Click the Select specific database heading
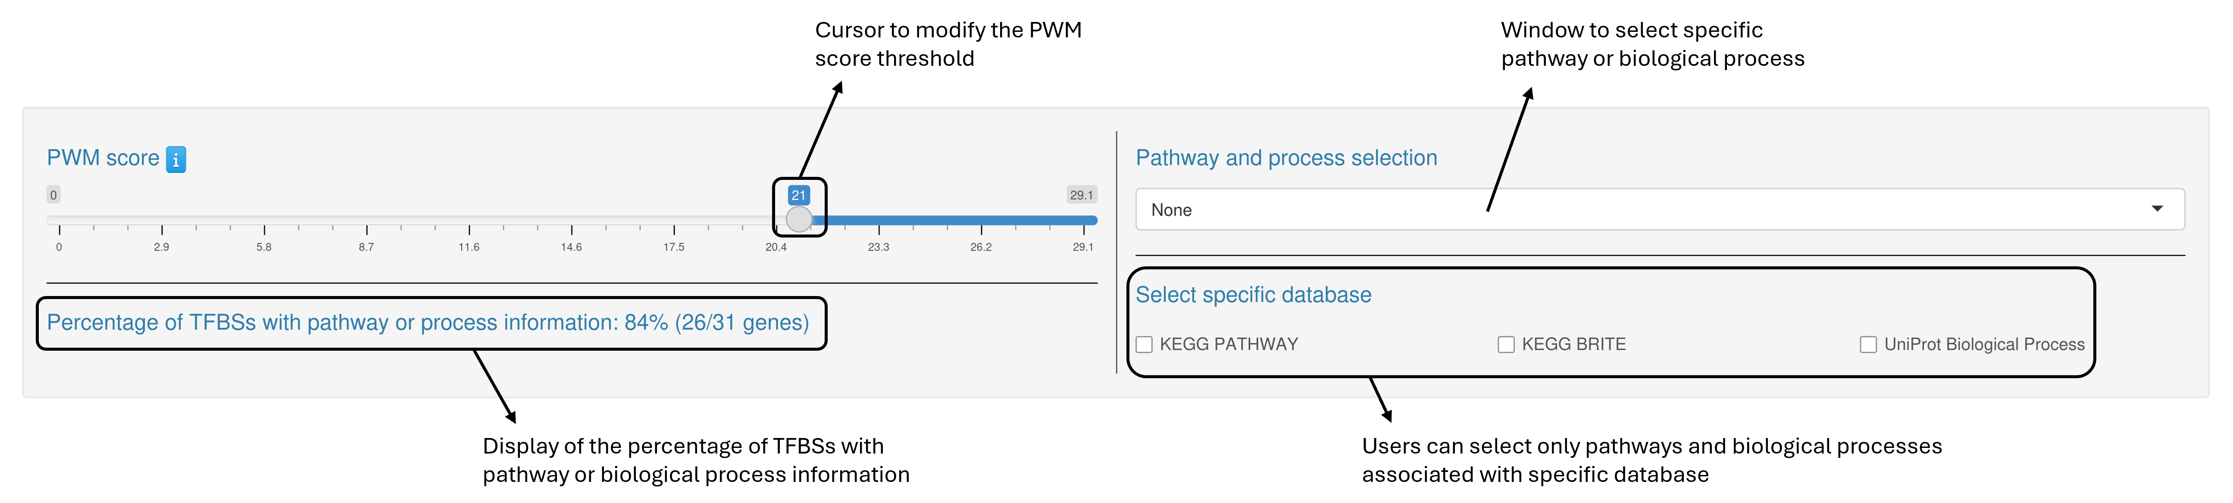Viewport: 2233px width, 503px height. (1253, 295)
